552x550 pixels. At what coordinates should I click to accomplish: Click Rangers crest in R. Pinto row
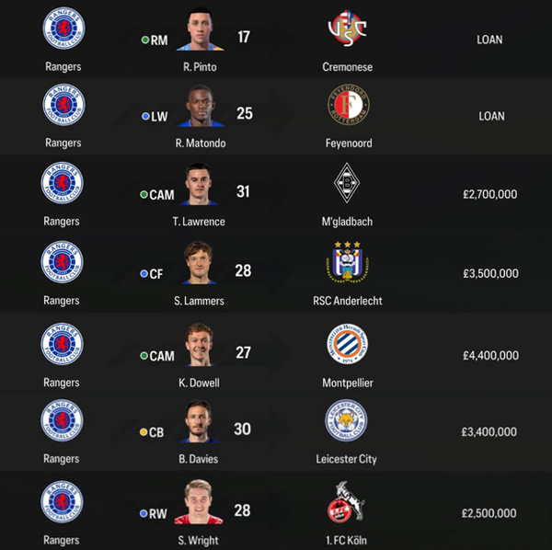63,30
